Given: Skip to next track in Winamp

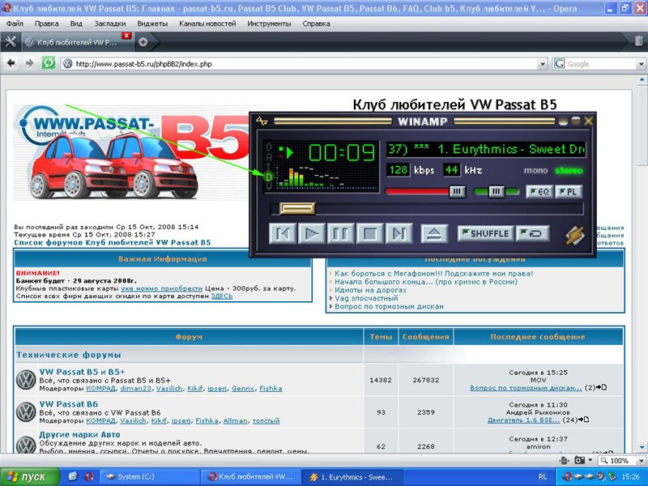Looking at the screenshot, I should [x=399, y=234].
